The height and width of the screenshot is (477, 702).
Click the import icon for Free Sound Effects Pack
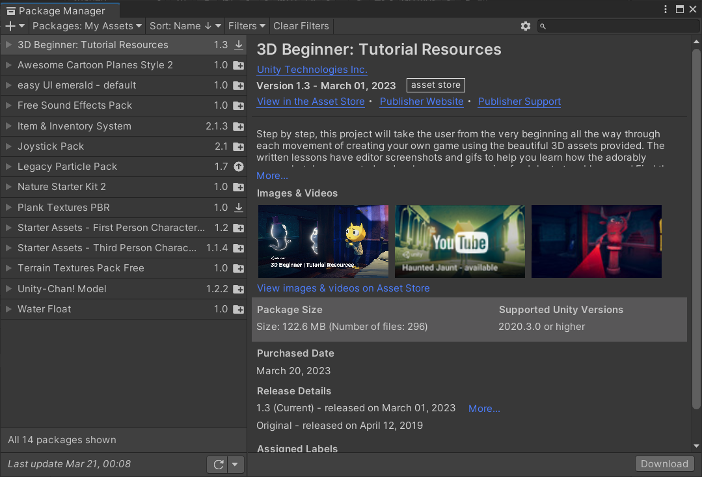tap(239, 105)
